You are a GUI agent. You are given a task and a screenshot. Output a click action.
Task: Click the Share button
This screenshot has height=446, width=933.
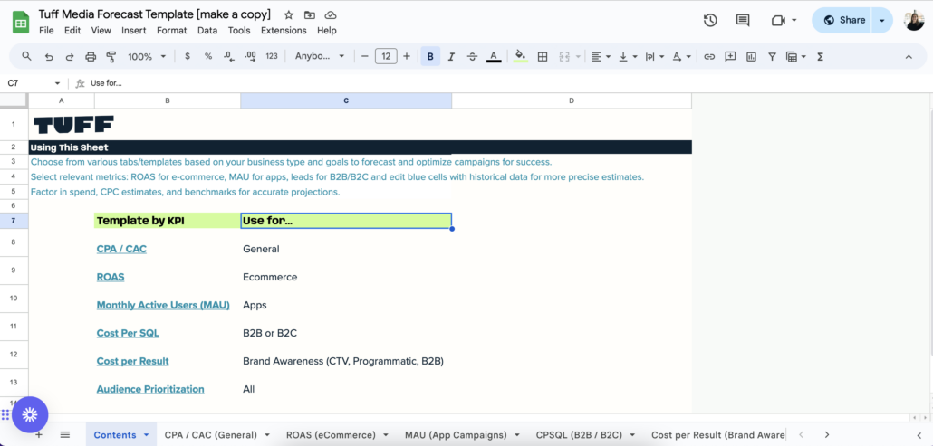click(842, 20)
